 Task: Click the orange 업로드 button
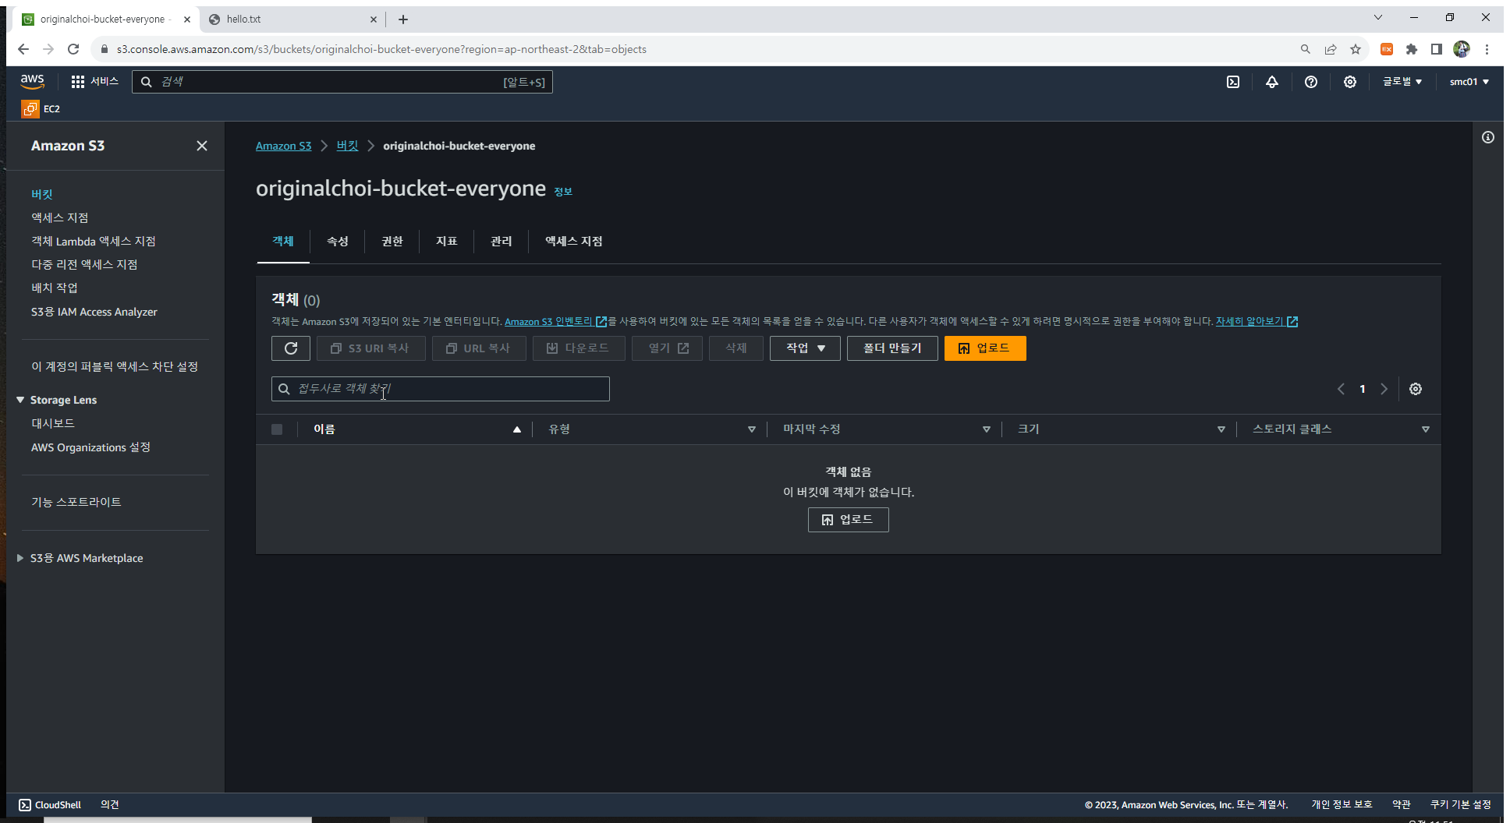pos(985,348)
